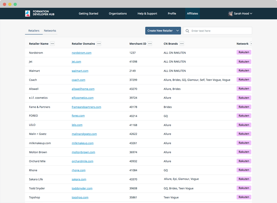Open Merchant ID column options ellipsis

pyautogui.click(x=150, y=44)
